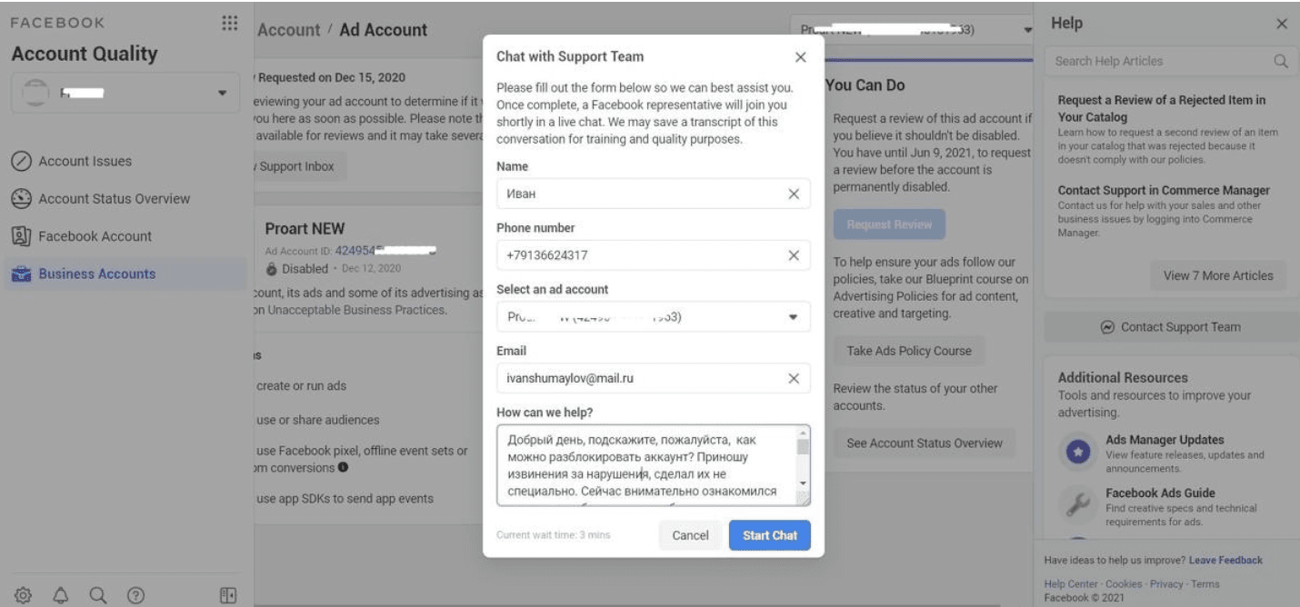
Task: Click the Additional Resources heading
Action: [1123, 377]
